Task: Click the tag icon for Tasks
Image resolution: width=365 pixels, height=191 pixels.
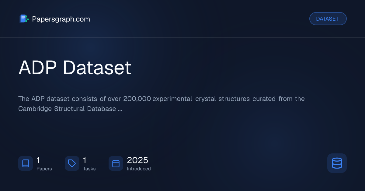Action: (x=72, y=163)
